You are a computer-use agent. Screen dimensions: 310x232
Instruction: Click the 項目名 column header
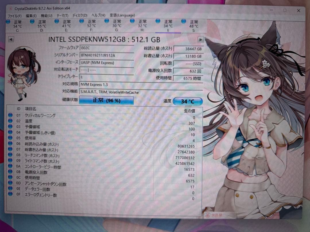pos(30,109)
